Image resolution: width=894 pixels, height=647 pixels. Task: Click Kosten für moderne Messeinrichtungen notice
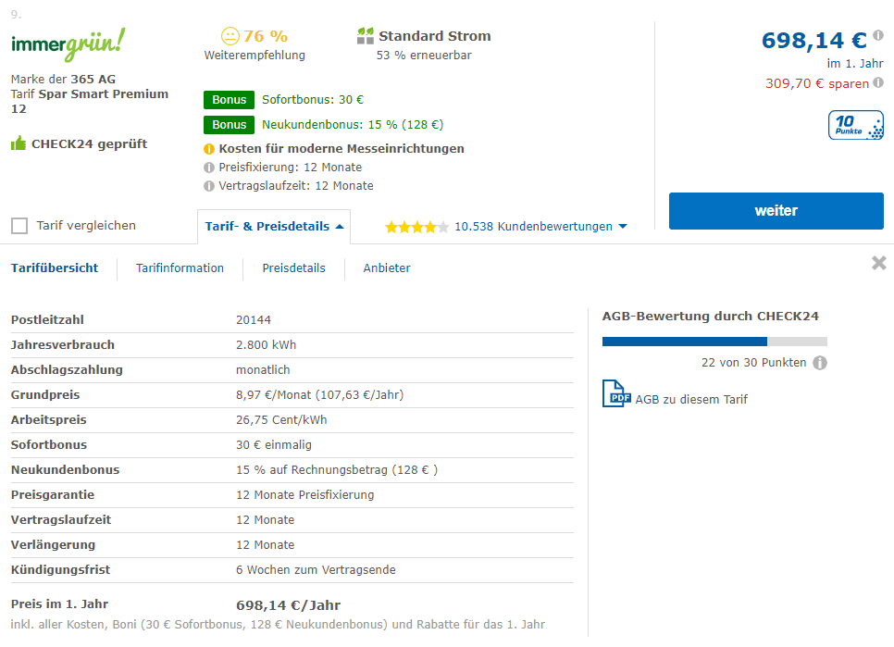coord(341,149)
